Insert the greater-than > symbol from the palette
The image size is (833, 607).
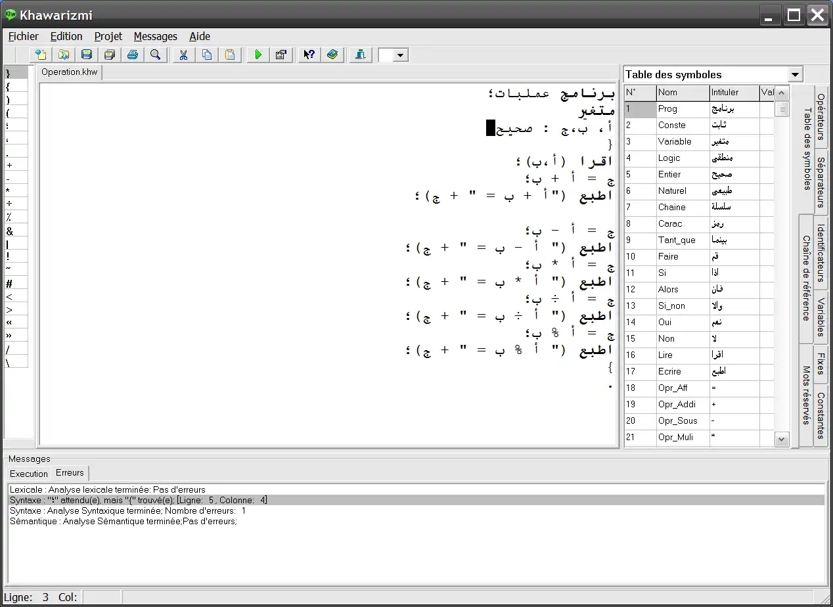(16, 309)
